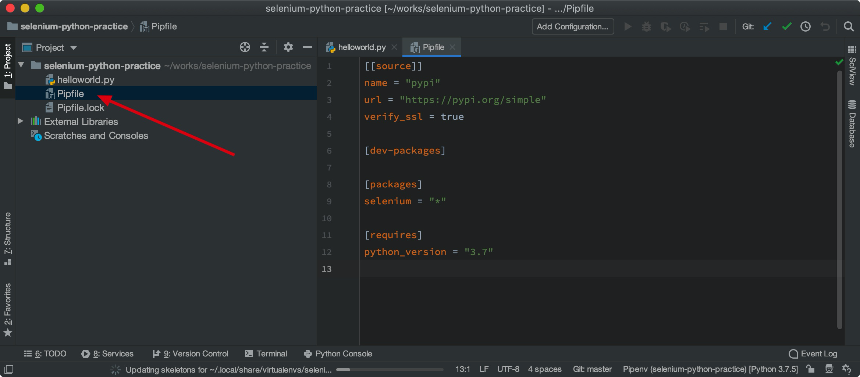Open Search Everywhere magnifier icon

(849, 26)
